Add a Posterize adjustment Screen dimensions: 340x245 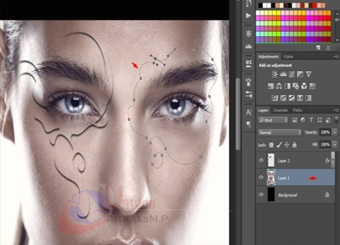point(283,98)
